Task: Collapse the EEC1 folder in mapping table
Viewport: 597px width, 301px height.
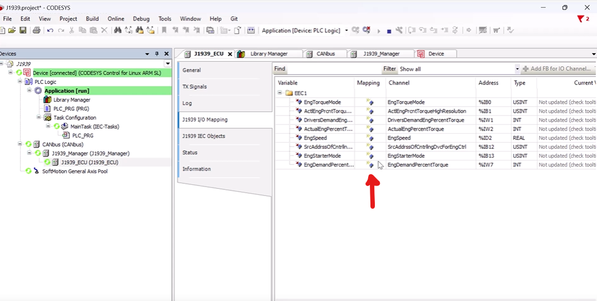Action: tap(280, 93)
